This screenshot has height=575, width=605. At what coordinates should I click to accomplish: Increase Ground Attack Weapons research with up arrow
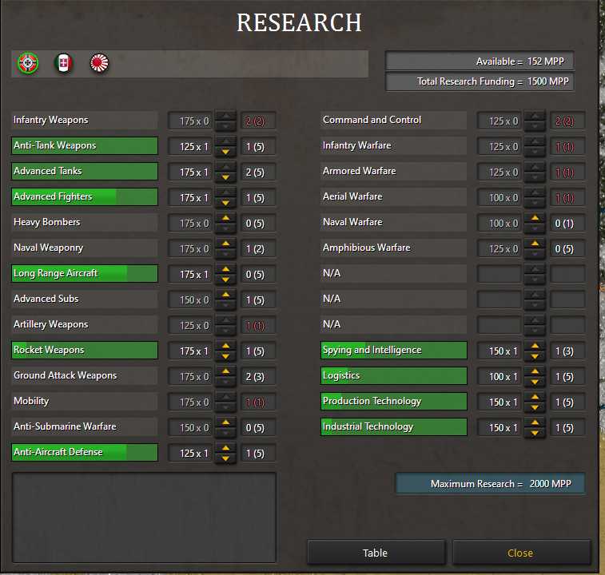[x=225, y=371]
